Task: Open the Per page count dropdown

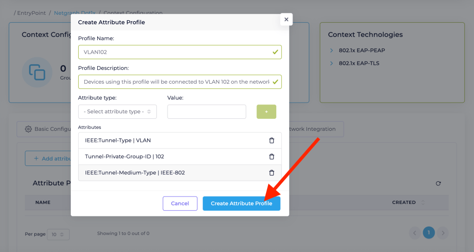Action: coord(58,234)
